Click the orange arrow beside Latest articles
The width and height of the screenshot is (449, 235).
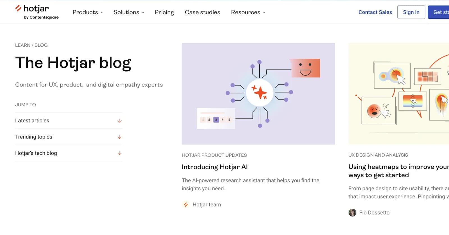120,121
